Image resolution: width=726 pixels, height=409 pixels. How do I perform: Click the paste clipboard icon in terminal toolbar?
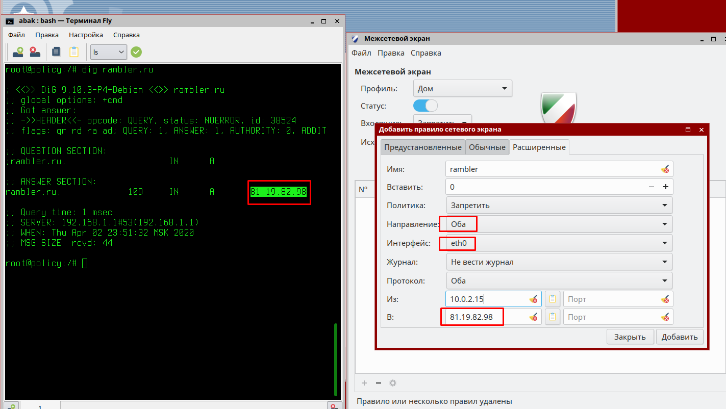click(x=74, y=52)
